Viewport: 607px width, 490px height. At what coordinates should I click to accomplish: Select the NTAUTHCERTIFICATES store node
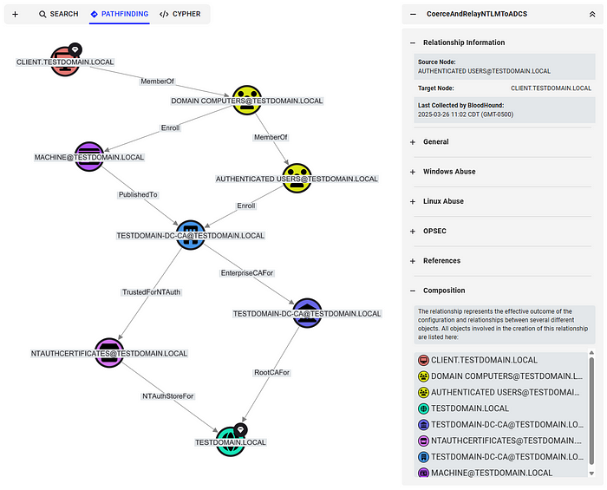(x=109, y=353)
